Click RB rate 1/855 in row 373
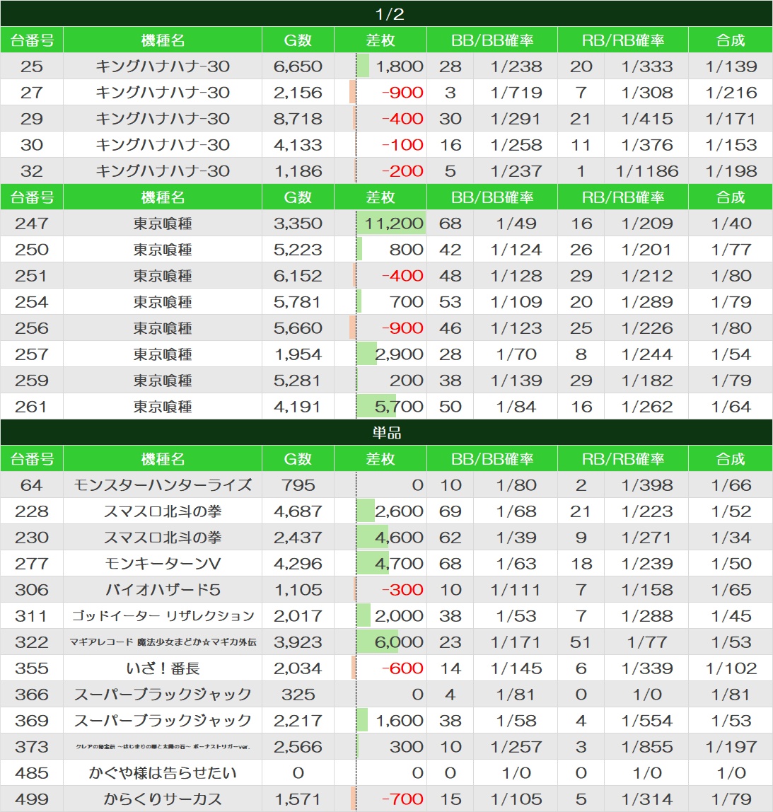Viewport: 773px width, 812px height. 646,747
